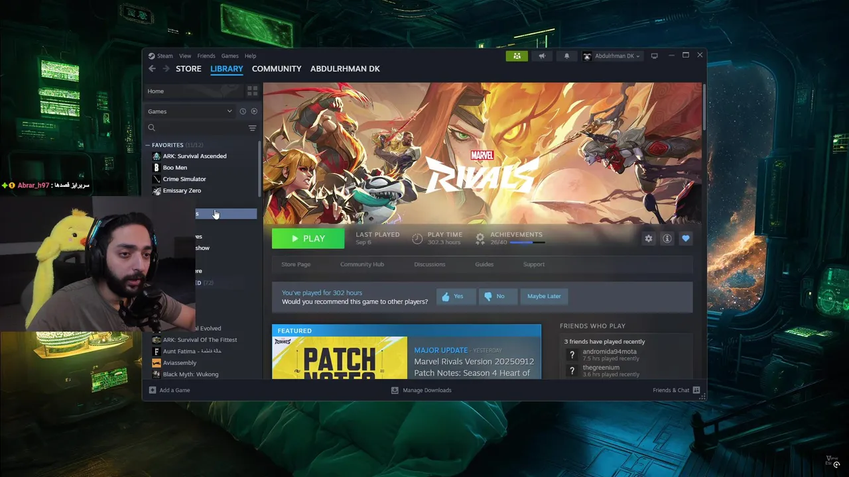Click the recent activity clock filter icon
Viewport: 849px width, 477px height.
243,111
